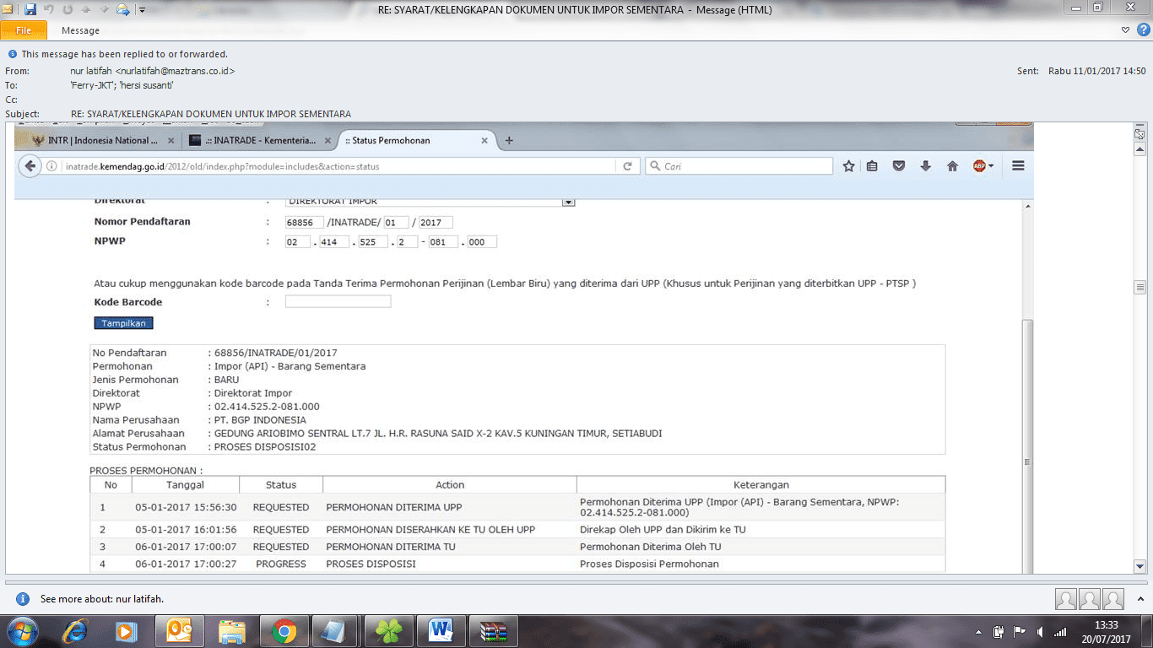
Task: Open the Customize Quick Access Toolbar dropdown
Action: pos(141,10)
